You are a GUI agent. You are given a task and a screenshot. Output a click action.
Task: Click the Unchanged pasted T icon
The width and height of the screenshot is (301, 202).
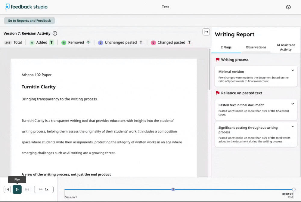tap(141, 42)
